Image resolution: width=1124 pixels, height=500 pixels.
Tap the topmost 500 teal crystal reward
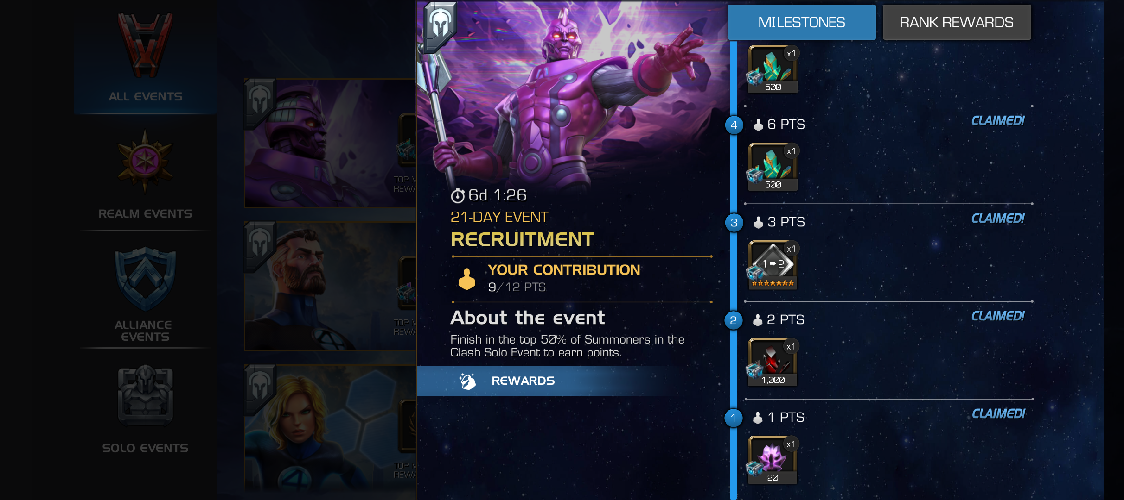[x=773, y=69]
